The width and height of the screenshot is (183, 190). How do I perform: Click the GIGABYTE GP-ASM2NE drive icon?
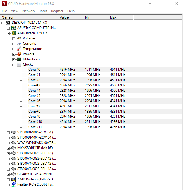click(14, 174)
